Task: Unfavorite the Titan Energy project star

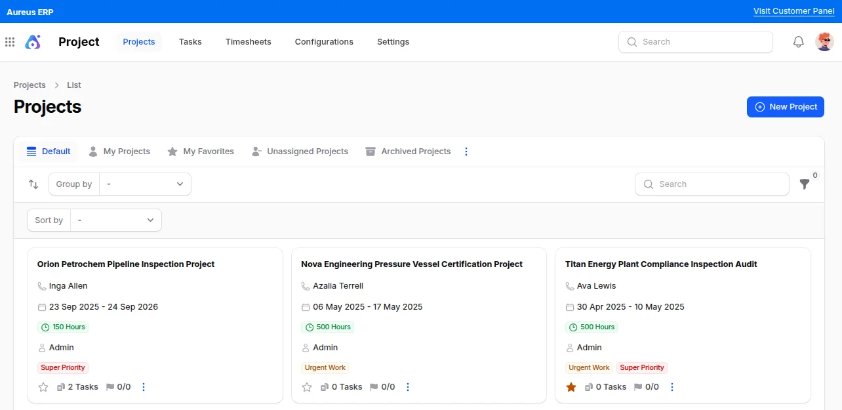Action: coord(571,387)
